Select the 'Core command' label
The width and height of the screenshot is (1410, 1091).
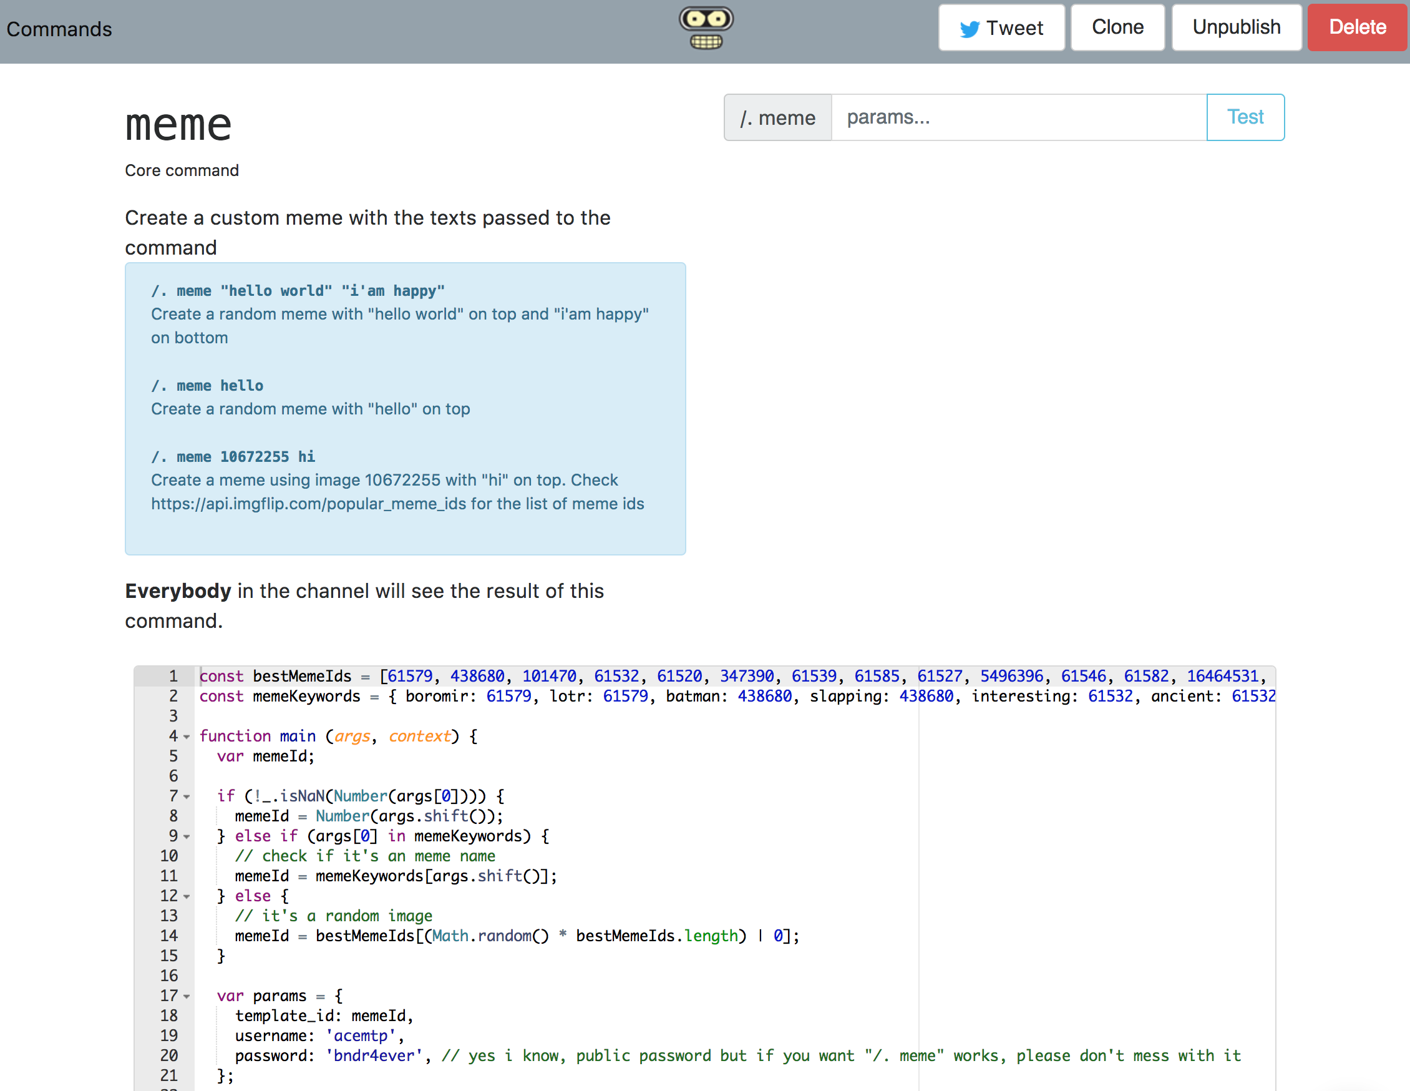[x=182, y=170]
